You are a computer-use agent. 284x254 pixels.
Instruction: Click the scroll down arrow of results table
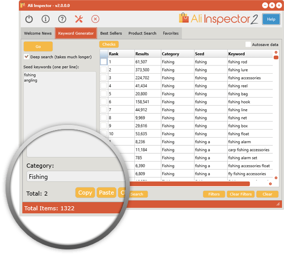276,178
